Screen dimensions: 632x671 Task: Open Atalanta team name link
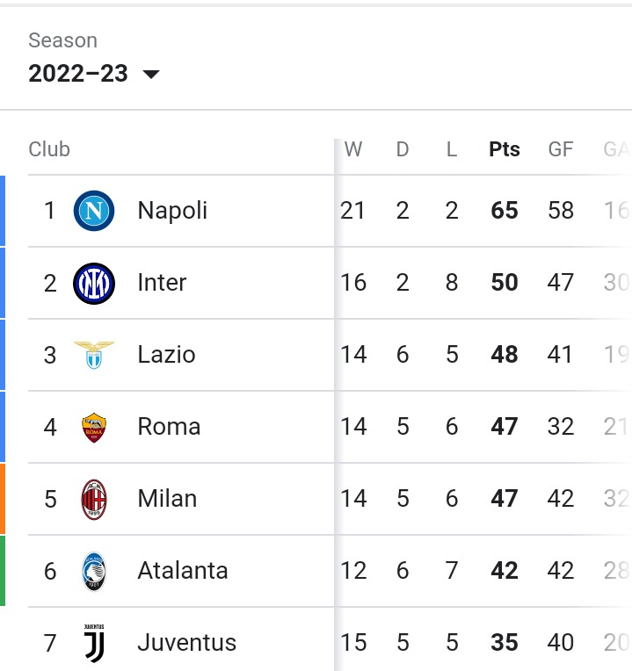point(183,571)
